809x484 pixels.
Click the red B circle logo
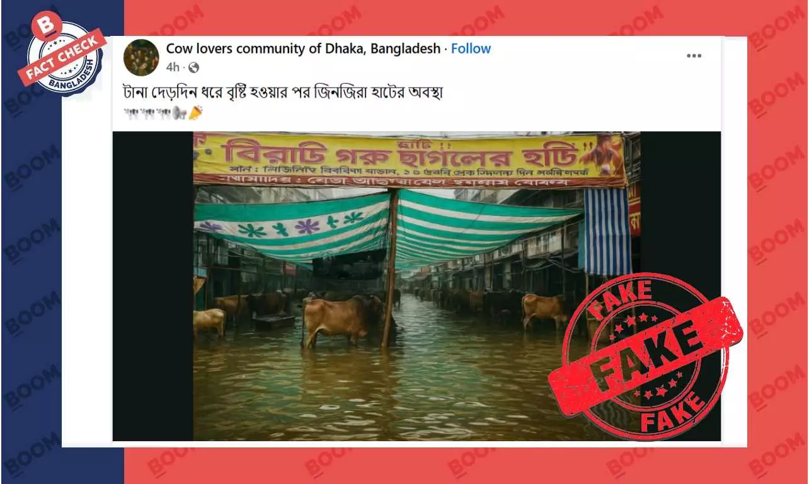point(47,26)
